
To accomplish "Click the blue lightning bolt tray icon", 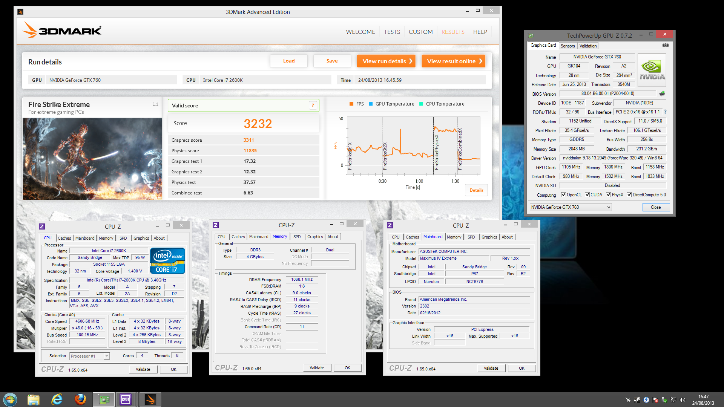I will pos(646,400).
